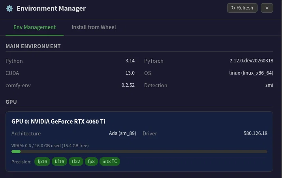This screenshot has height=178, width=282.
Task: Click the Ada (sm_89) architecture value
Action: pyautogui.click(x=122, y=133)
